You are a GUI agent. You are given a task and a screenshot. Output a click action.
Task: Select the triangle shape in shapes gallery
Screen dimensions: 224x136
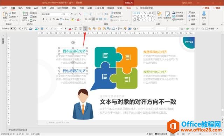138,16
